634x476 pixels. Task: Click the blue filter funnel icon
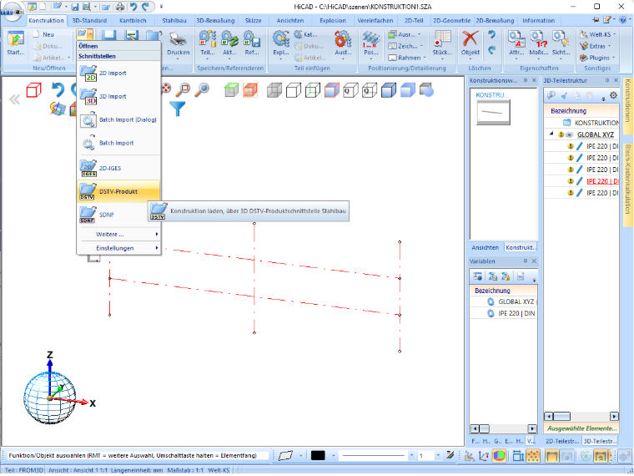coord(177,108)
